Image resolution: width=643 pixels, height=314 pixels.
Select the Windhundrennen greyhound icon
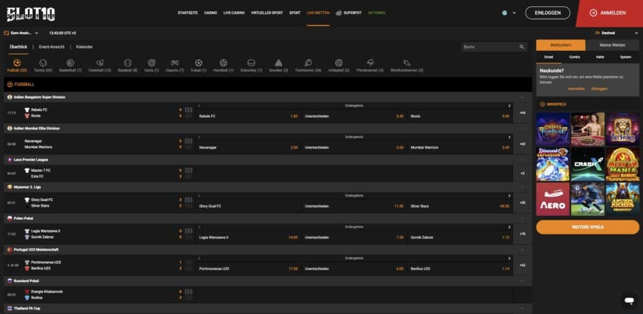(407, 63)
